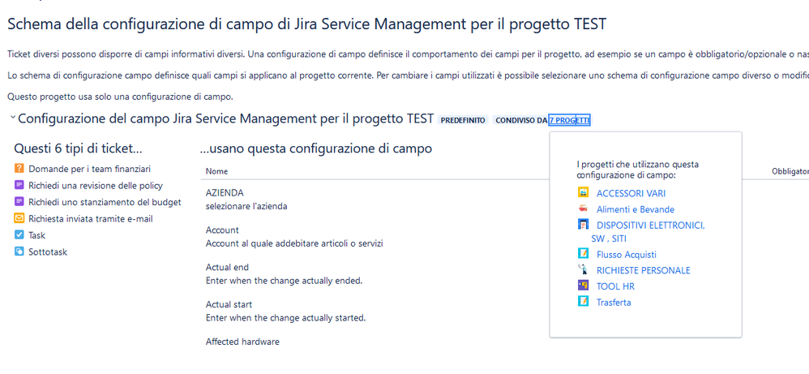The width and height of the screenshot is (809, 374).
Task: Click 'Enter when the change actually started.' description
Action: pyautogui.click(x=286, y=318)
